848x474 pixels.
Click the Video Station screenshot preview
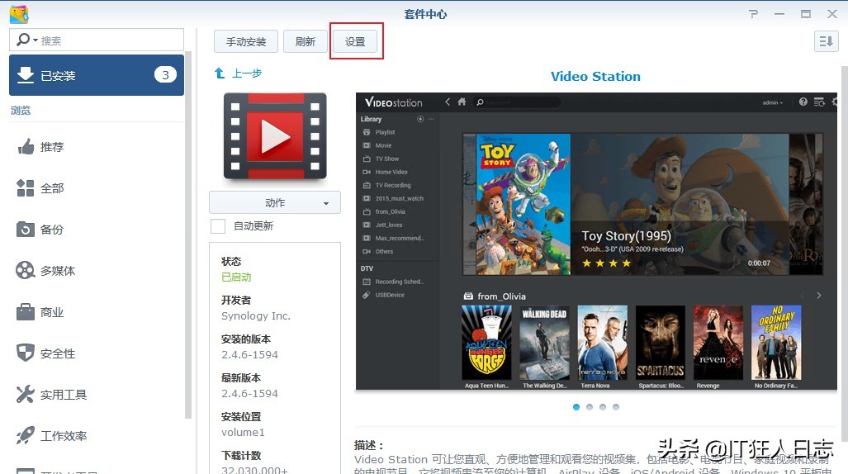click(596, 241)
